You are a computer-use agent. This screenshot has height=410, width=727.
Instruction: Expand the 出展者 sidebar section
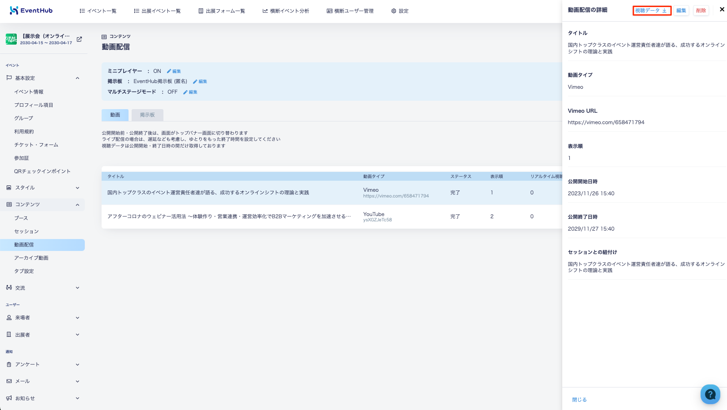click(42, 335)
